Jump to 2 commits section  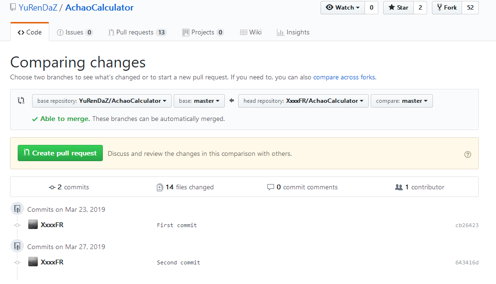click(x=69, y=187)
